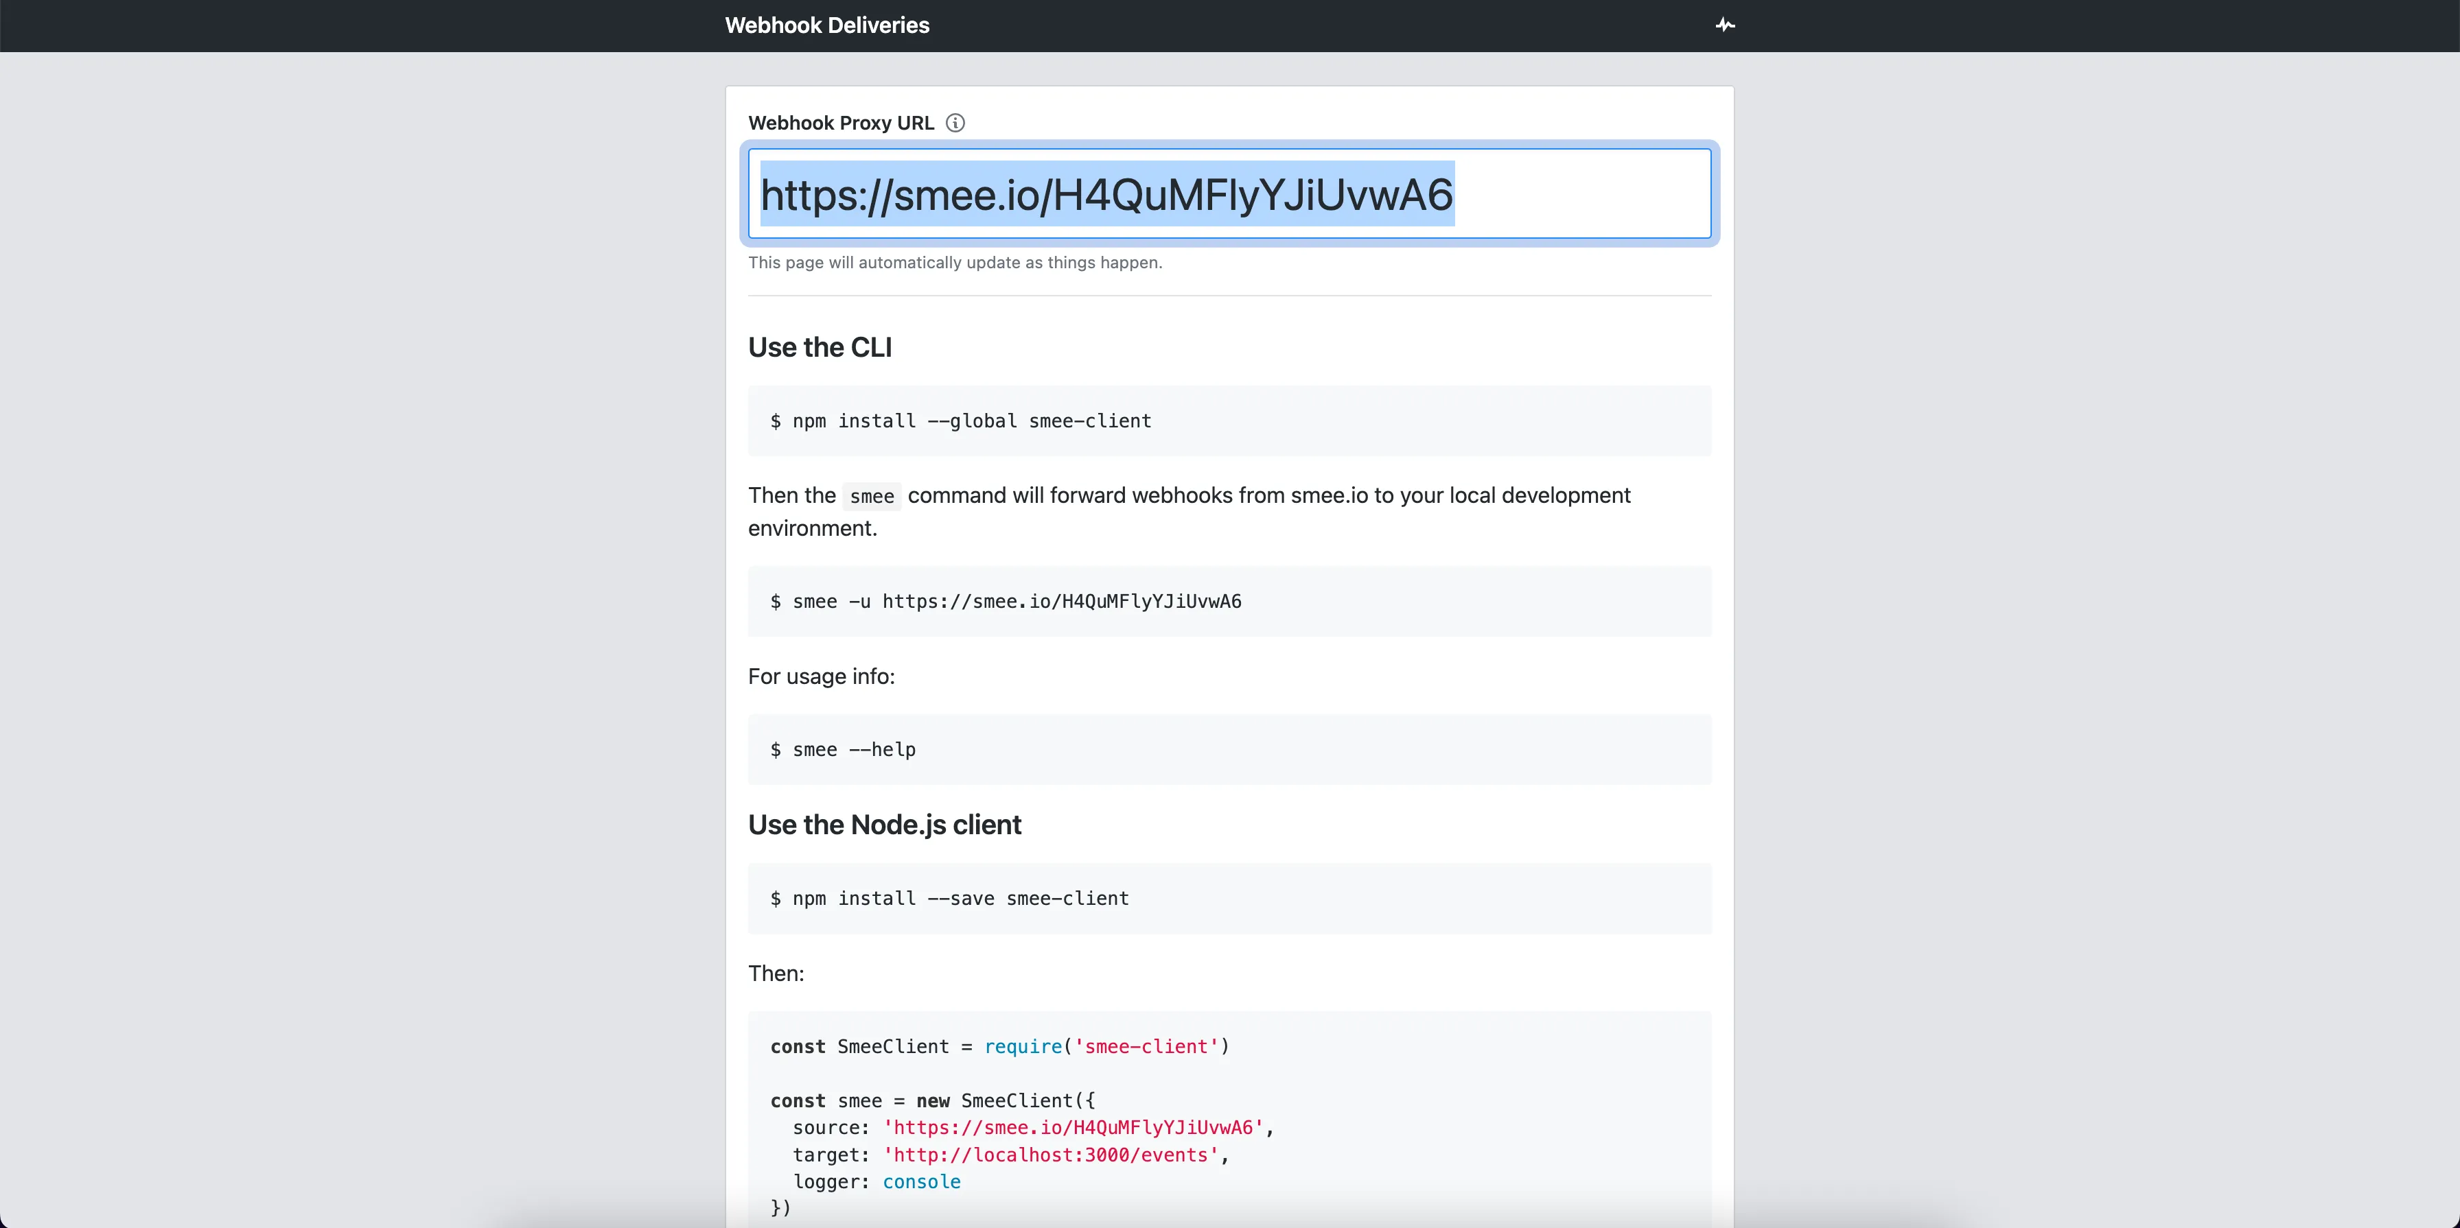The height and width of the screenshot is (1228, 2460).
Task: Click the automatic update notice text
Action: click(955, 262)
